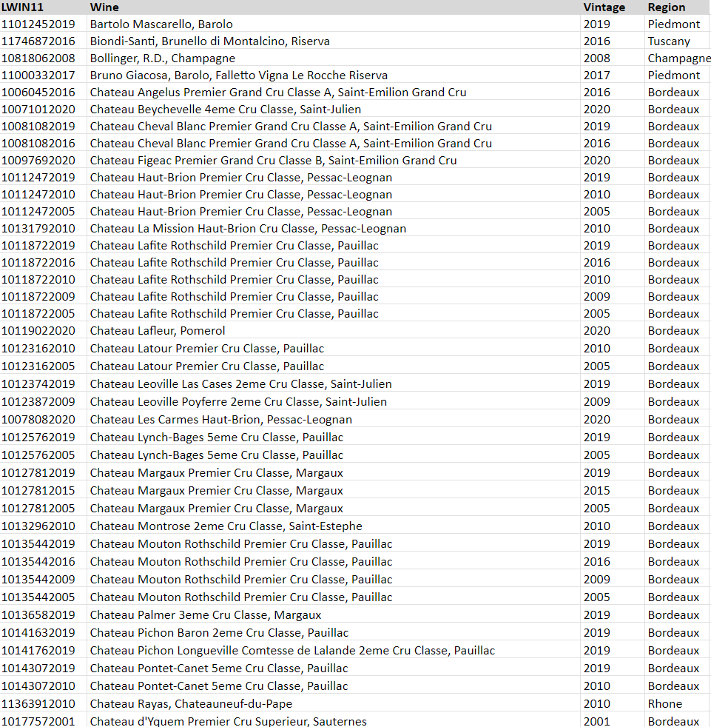Select the Chateau d'Yquem Sauternes cell

tap(228, 721)
